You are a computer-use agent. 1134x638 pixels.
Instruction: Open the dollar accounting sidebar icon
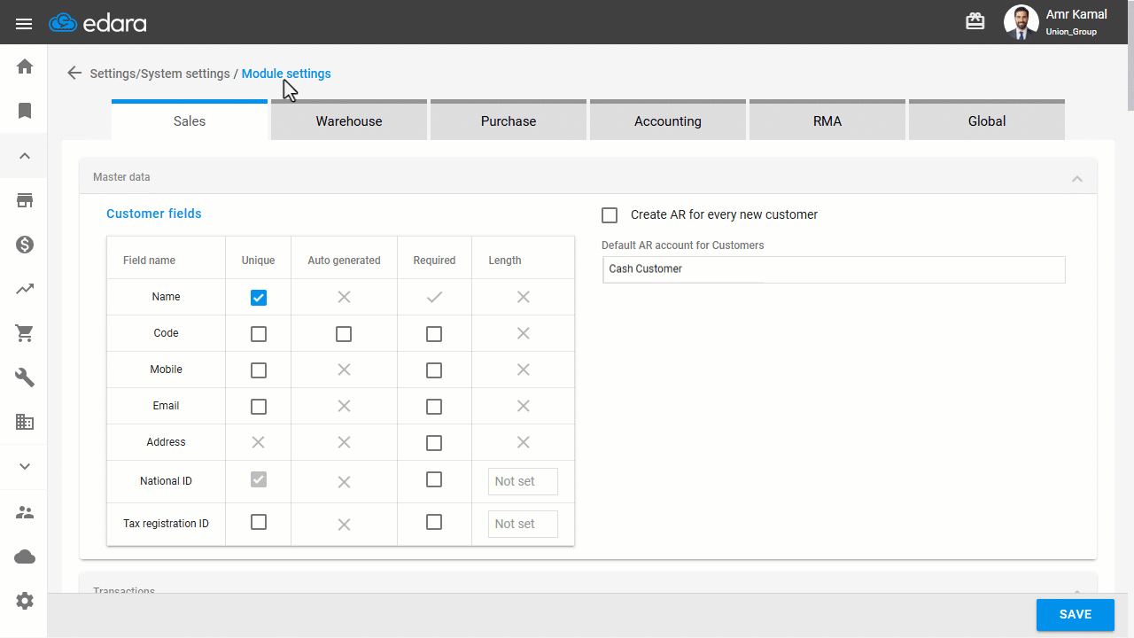25,245
